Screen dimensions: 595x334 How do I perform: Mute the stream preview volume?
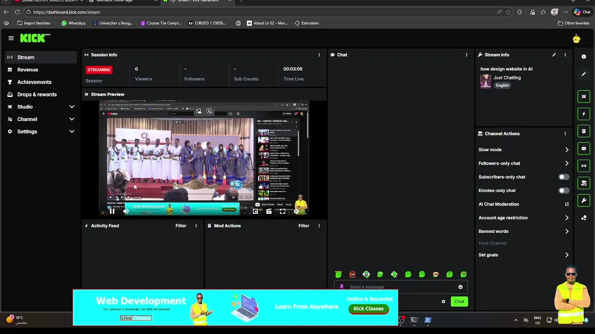[x=126, y=212]
